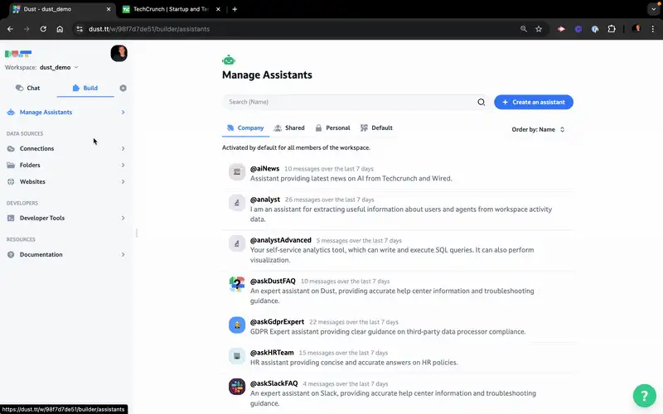
Task: Go to browser home page icon
Action: click(x=60, y=29)
